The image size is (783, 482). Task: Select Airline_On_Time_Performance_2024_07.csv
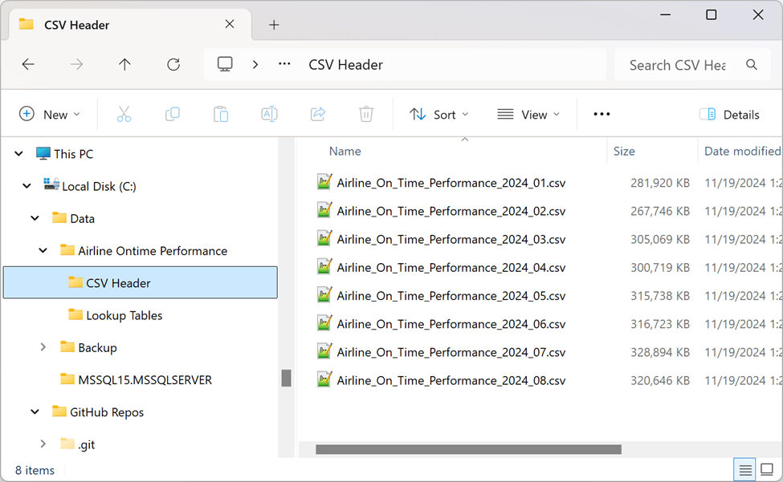[451, 352]
